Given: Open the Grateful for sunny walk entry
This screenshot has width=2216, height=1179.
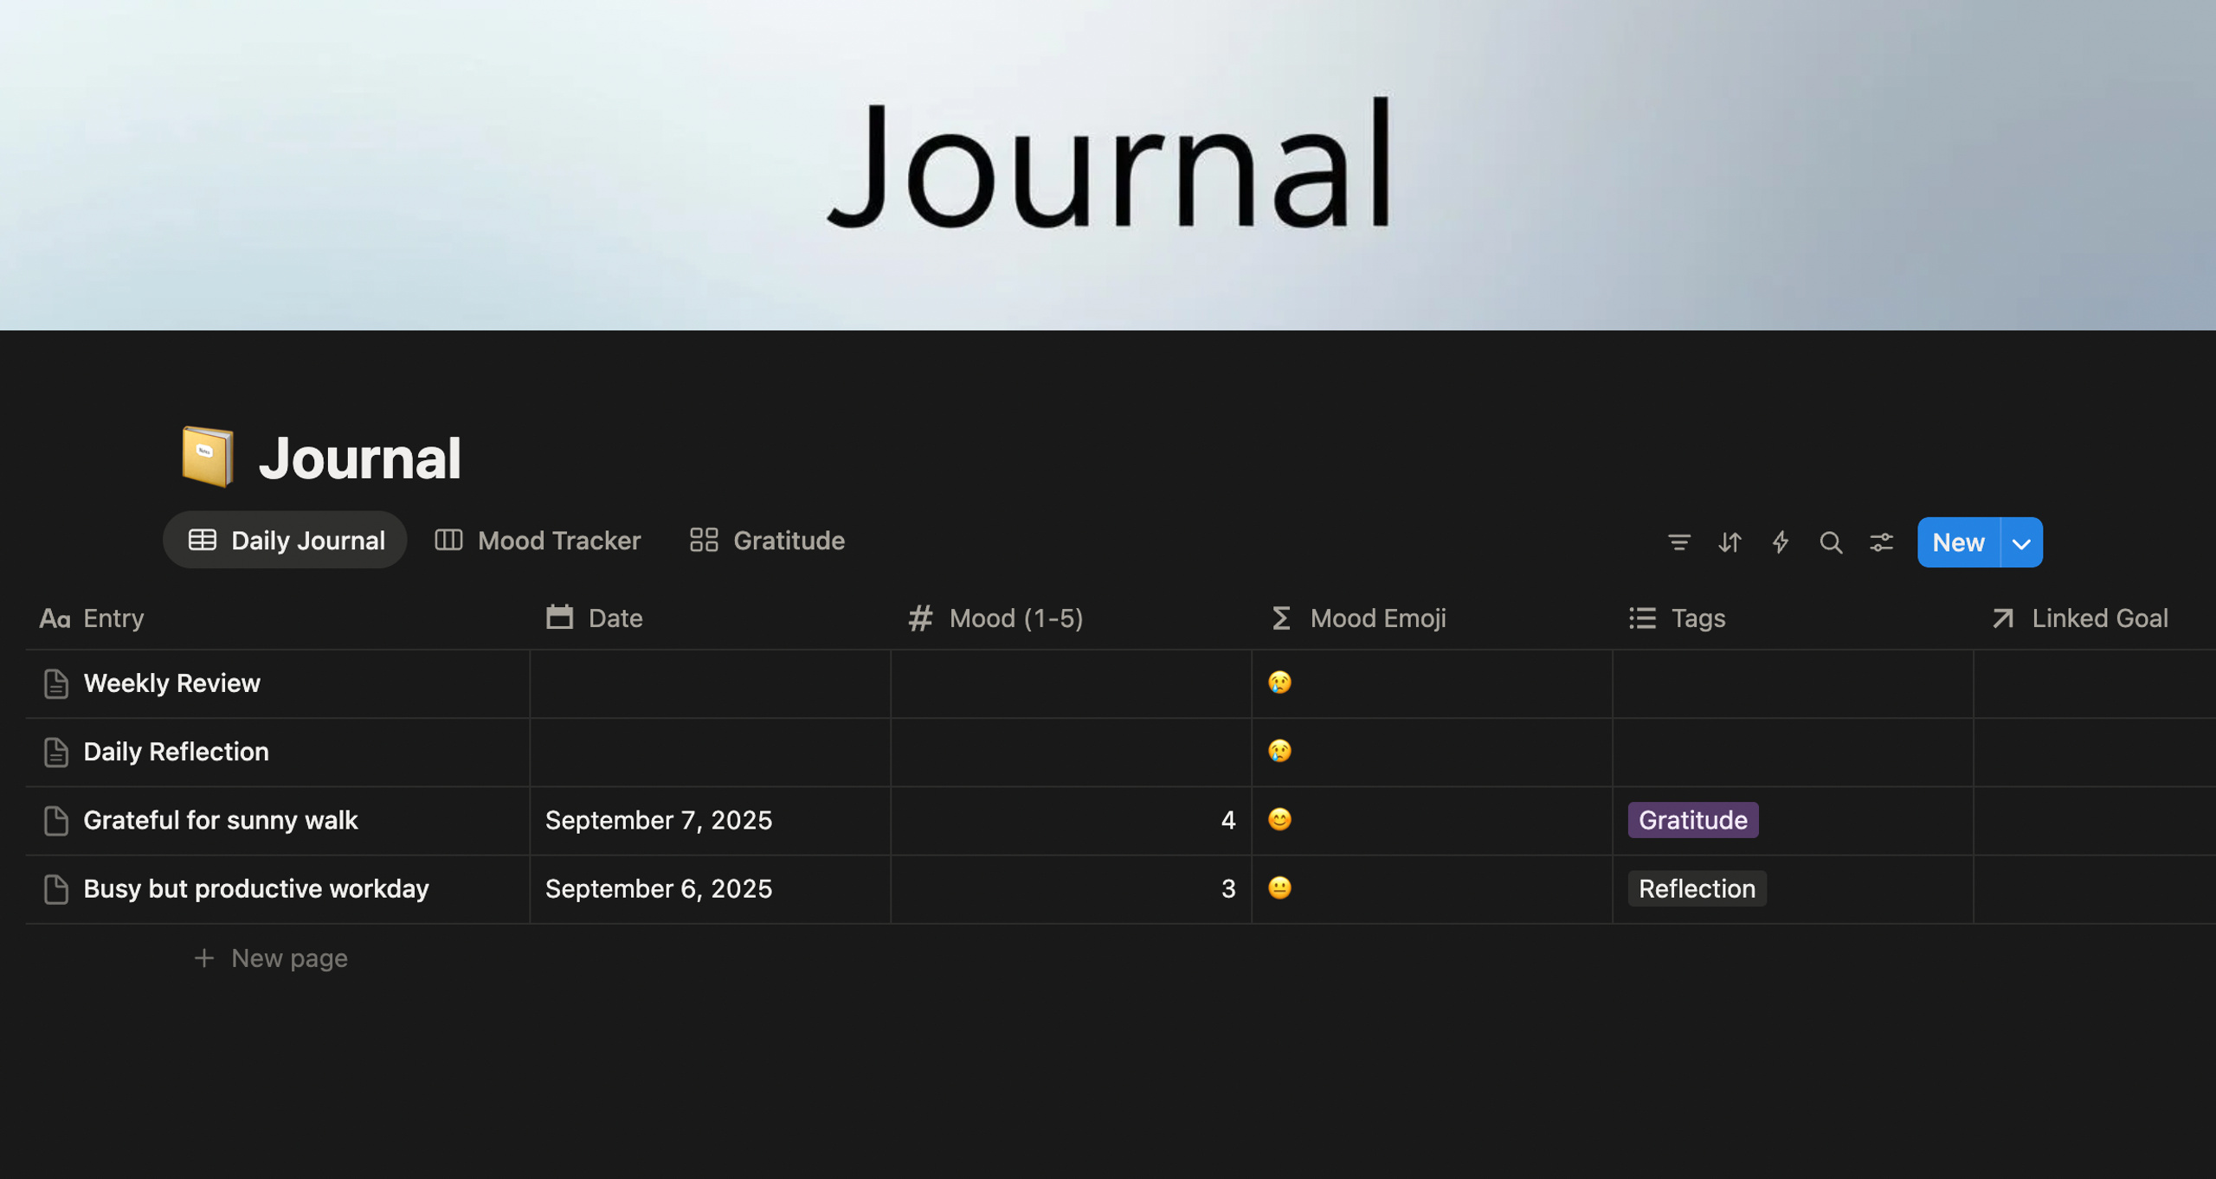Looking at the screenshot, I should pyautogui.click(x=220, y=820).
